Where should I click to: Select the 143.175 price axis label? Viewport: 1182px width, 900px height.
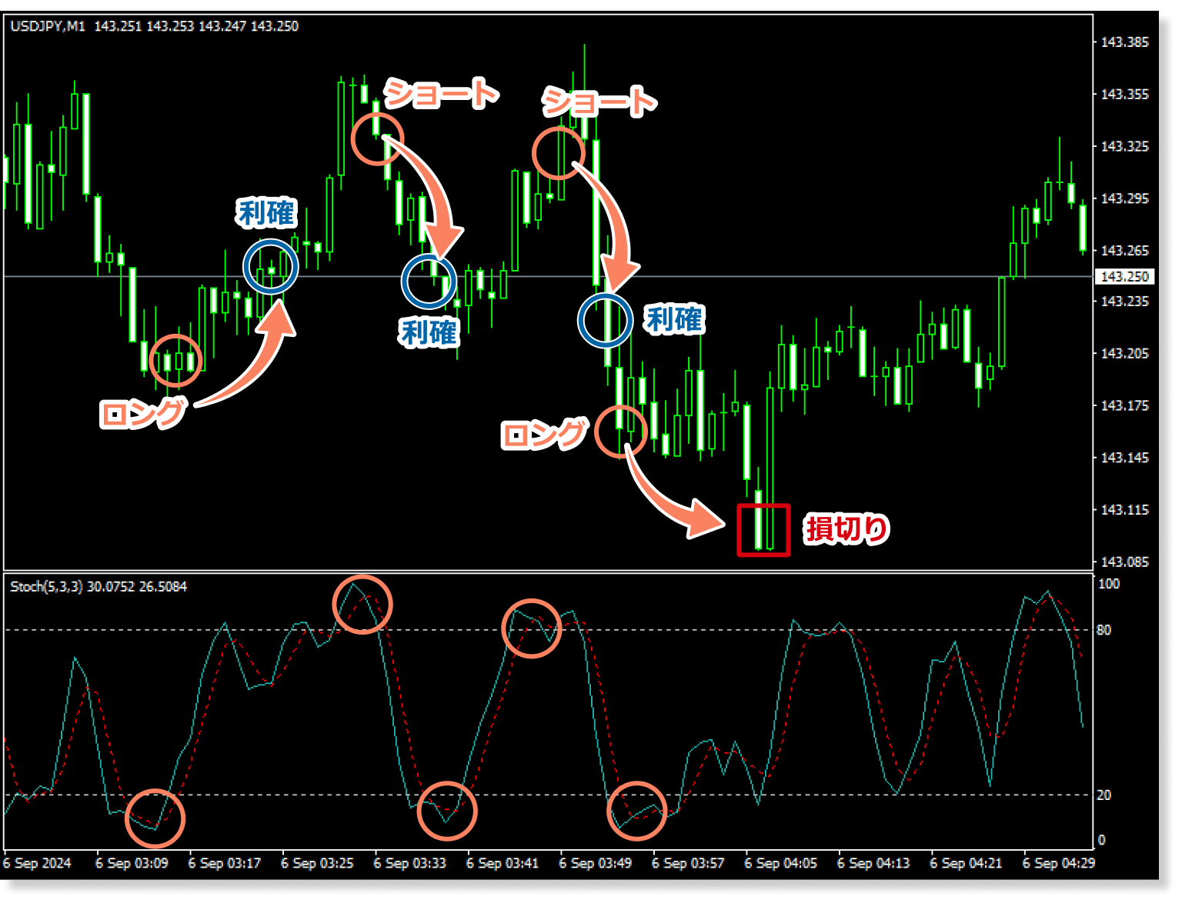click(1124, 405)
